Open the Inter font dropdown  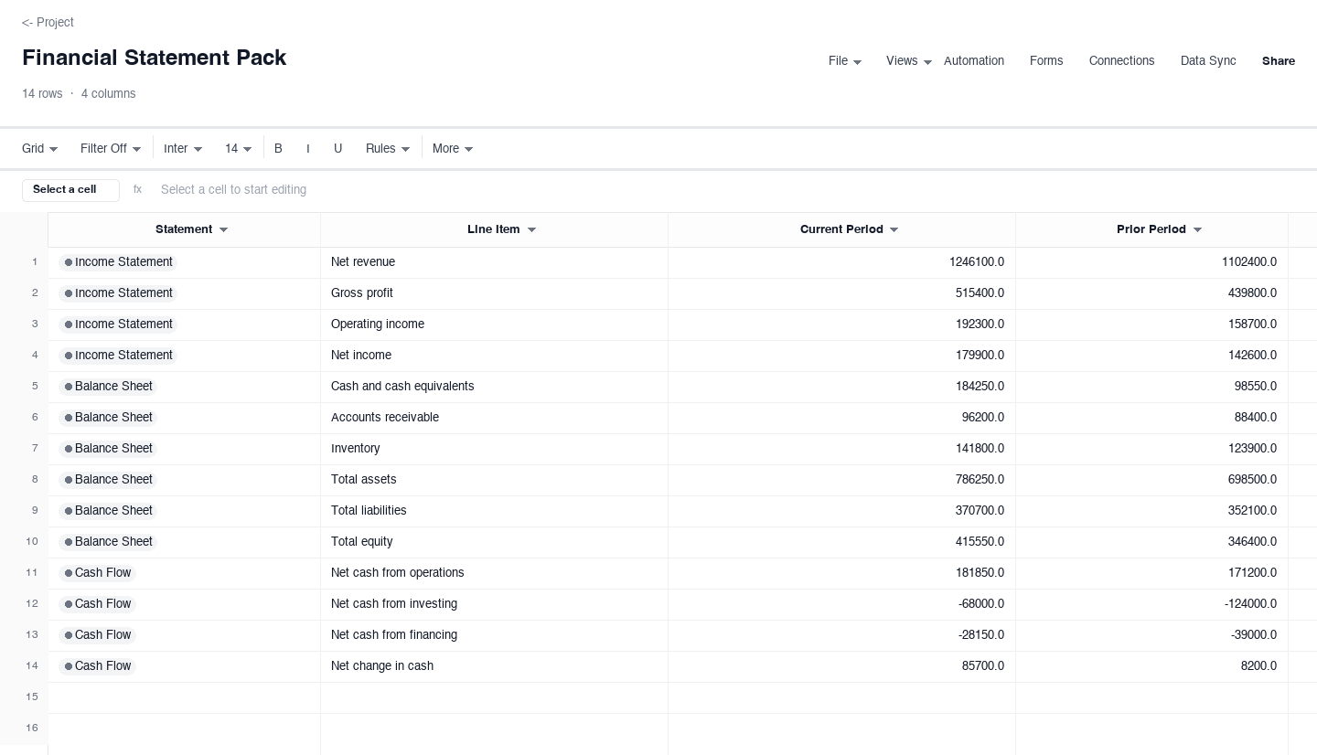click(183, 148)
